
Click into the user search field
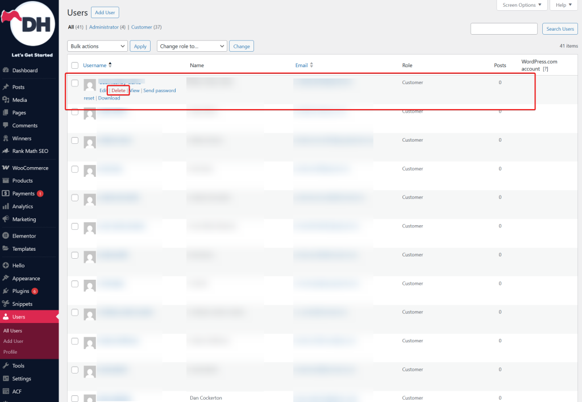tap(504, 29)
